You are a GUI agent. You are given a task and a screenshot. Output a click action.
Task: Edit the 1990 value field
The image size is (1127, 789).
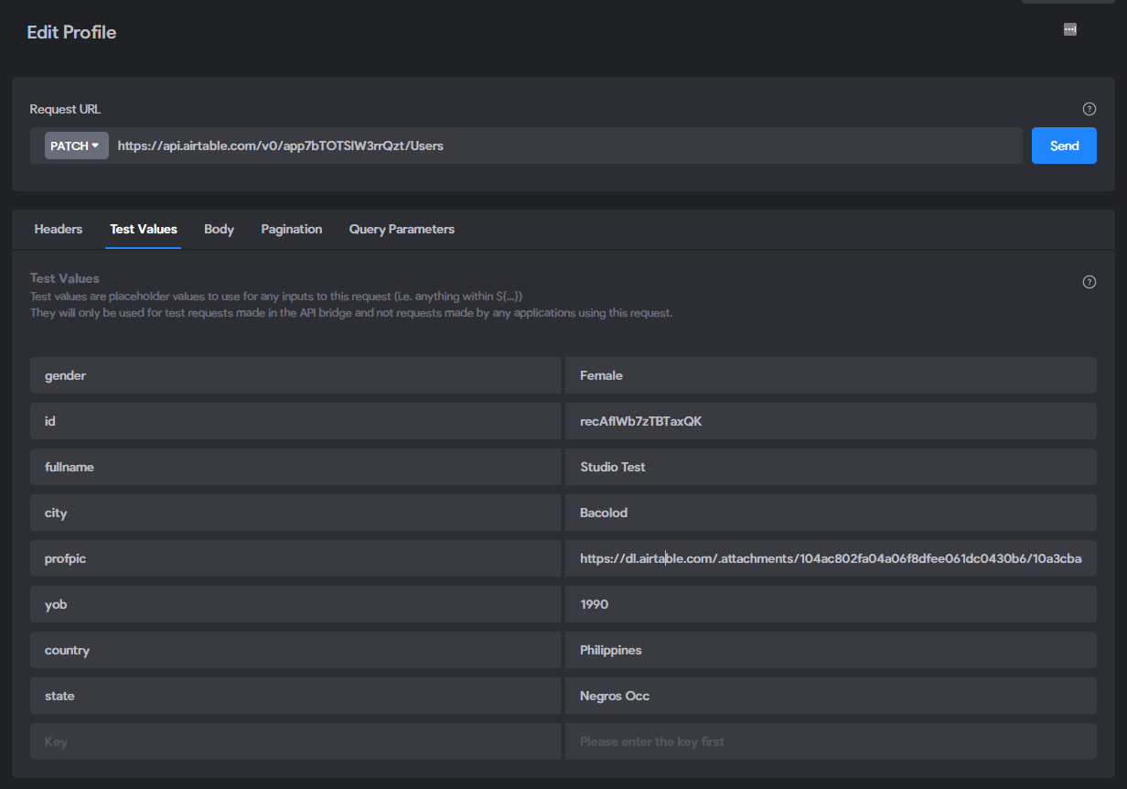831,604
